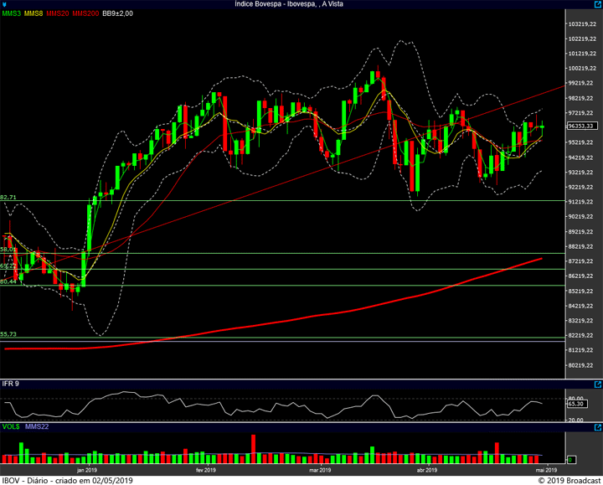Click the jan 2019 date axis label
Image resolution: width=603 pixels, height=485 pixels.
click(x=87, y=470)
